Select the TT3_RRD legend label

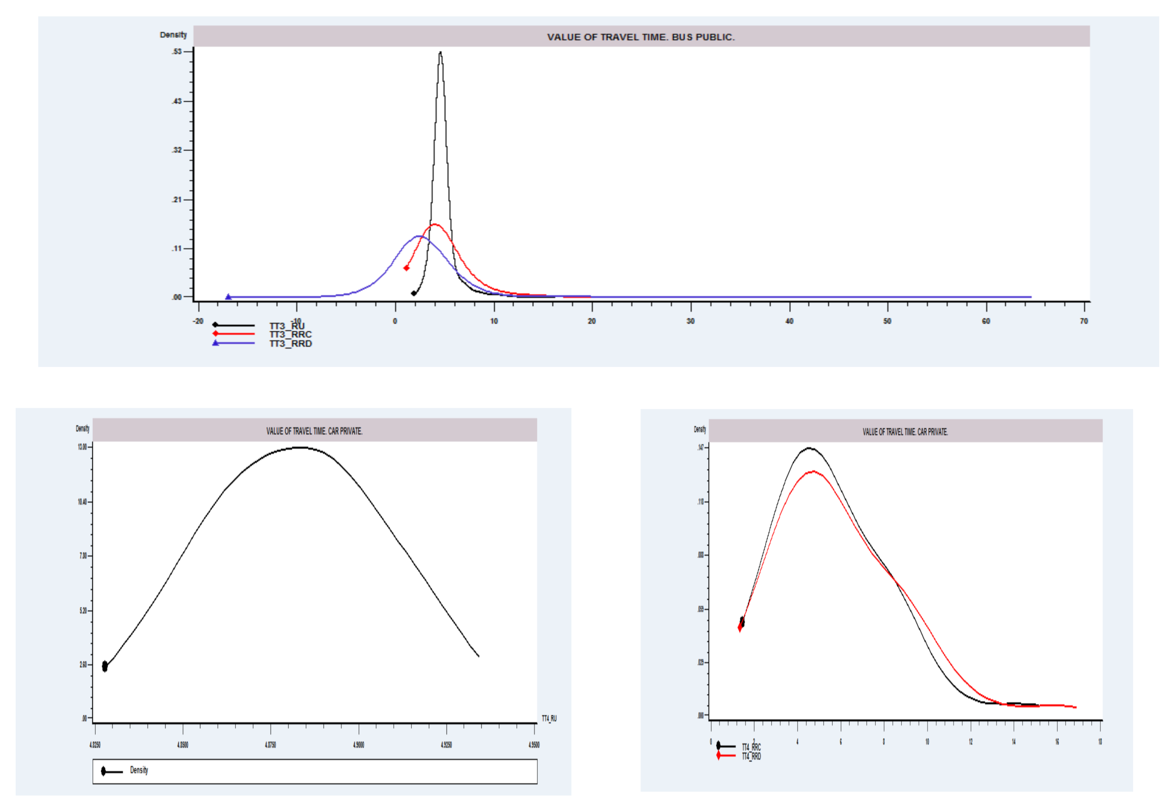click(x=290, y=344)
